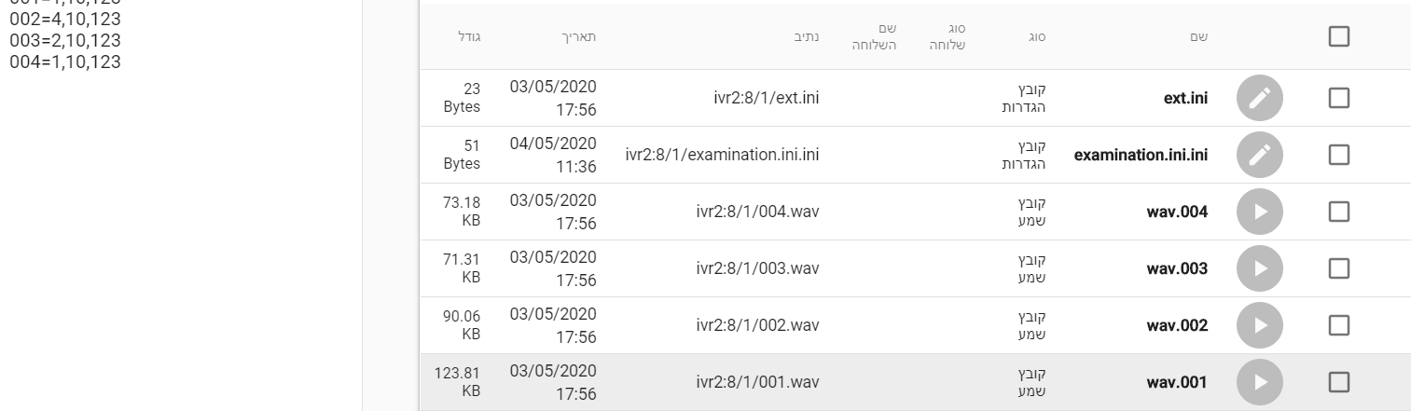The height and width of the screenshot is (411, 1411).
Task: Play the 004.wav audio file
Action: pyautogui.click(x=1260, y=212)
